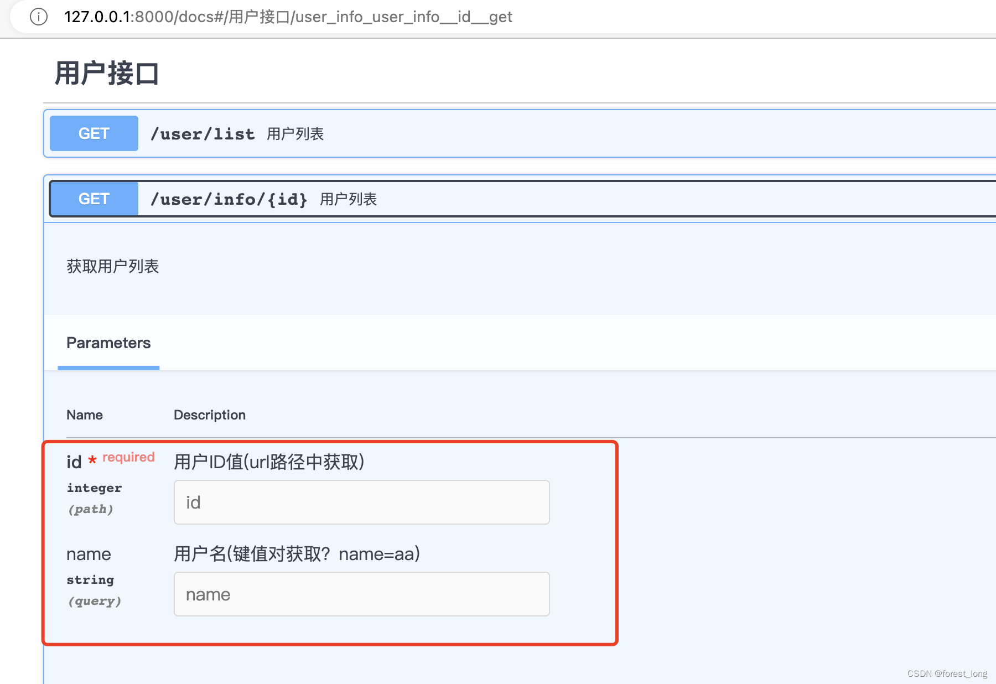This screenshot has width=996, height=684.
Task: Collapse the /user/info/{id} endpoint panel
Action: pyautogui.click(x=498, y=199)
